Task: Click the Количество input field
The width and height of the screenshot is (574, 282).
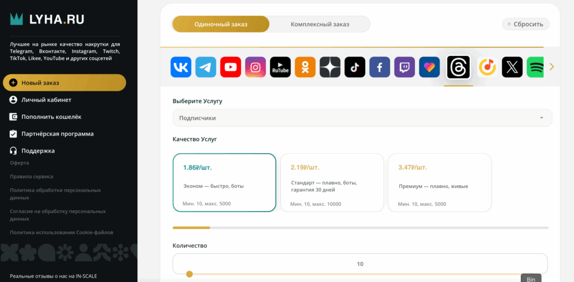Action: tap(360, 263)
